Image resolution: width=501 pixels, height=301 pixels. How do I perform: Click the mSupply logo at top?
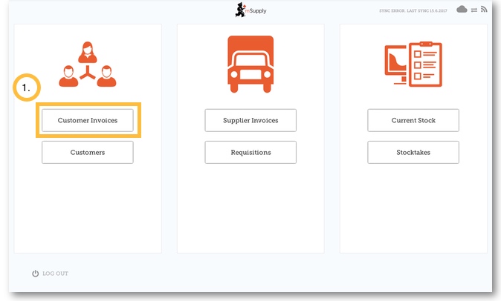click(x=250, y=10)
